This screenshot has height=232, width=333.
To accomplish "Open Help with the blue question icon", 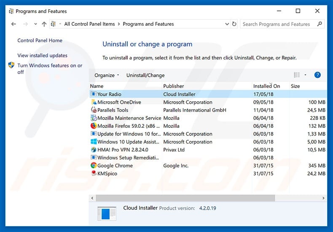I will pos(317,75).
